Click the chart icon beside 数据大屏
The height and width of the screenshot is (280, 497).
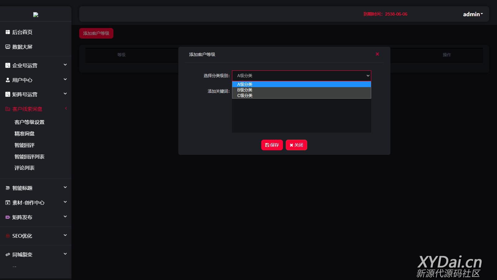click(8, 47)
